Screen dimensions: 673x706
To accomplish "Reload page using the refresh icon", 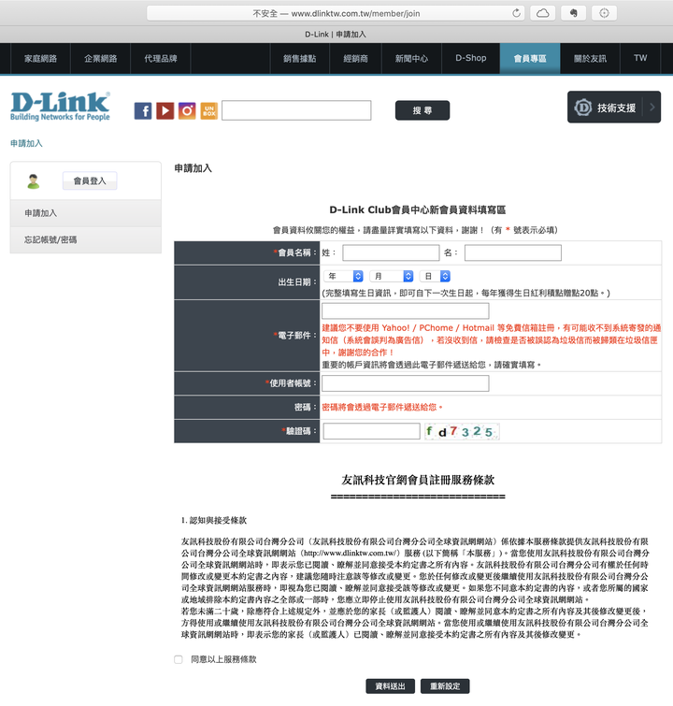I will (516, 13).
